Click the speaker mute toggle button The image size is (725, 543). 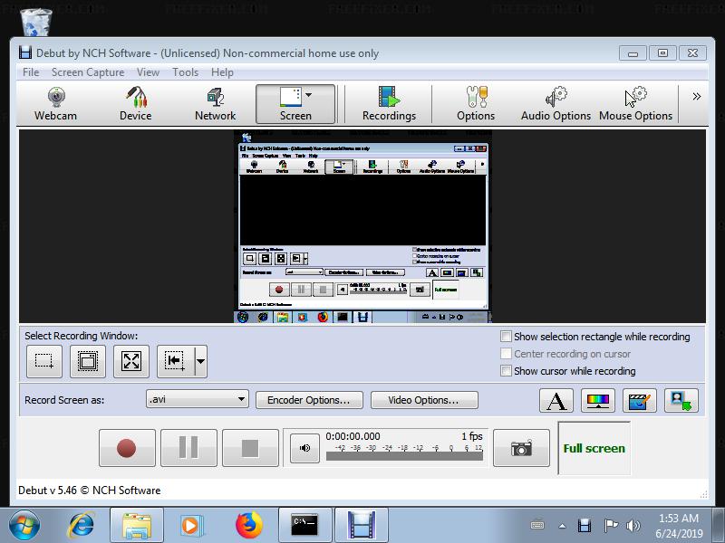[304, 448]
